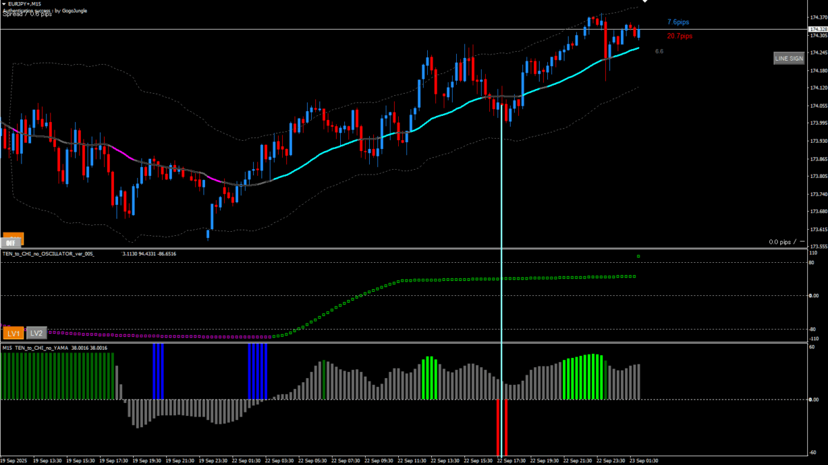Click the blue 7.6pips label
828x465 pixels.
point(678,22)
